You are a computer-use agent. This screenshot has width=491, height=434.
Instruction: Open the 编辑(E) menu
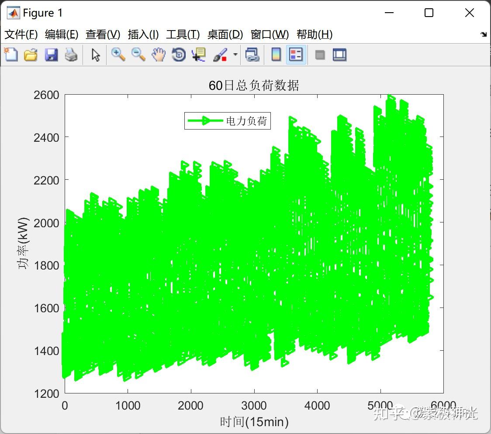(61, 34)
